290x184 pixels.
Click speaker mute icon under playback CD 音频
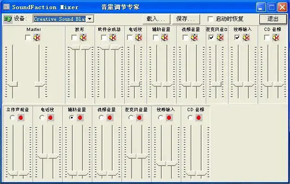276,38
